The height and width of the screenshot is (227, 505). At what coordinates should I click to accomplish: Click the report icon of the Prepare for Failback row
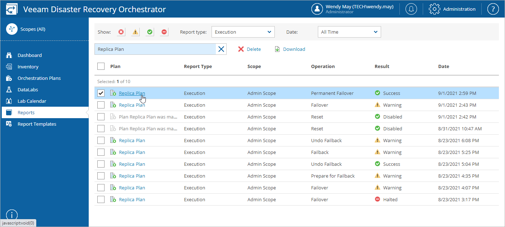113,176
